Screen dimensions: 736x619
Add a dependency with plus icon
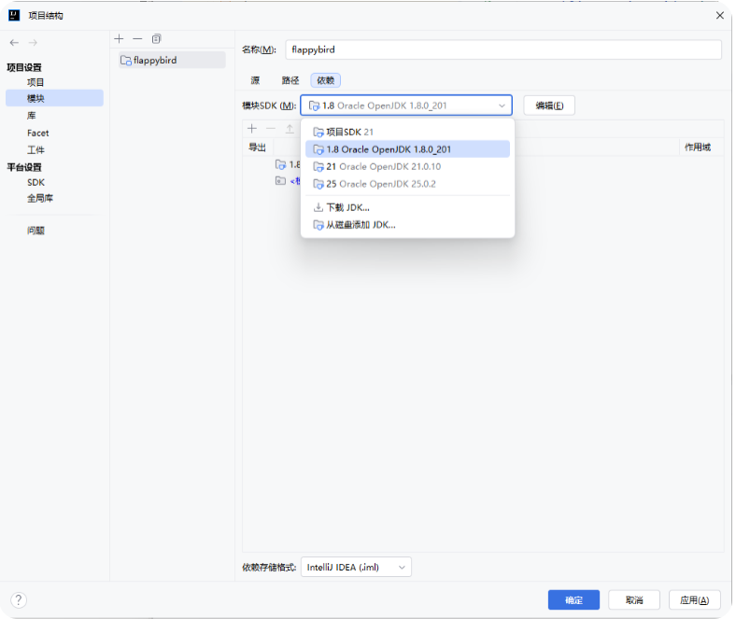click(252, 129)
